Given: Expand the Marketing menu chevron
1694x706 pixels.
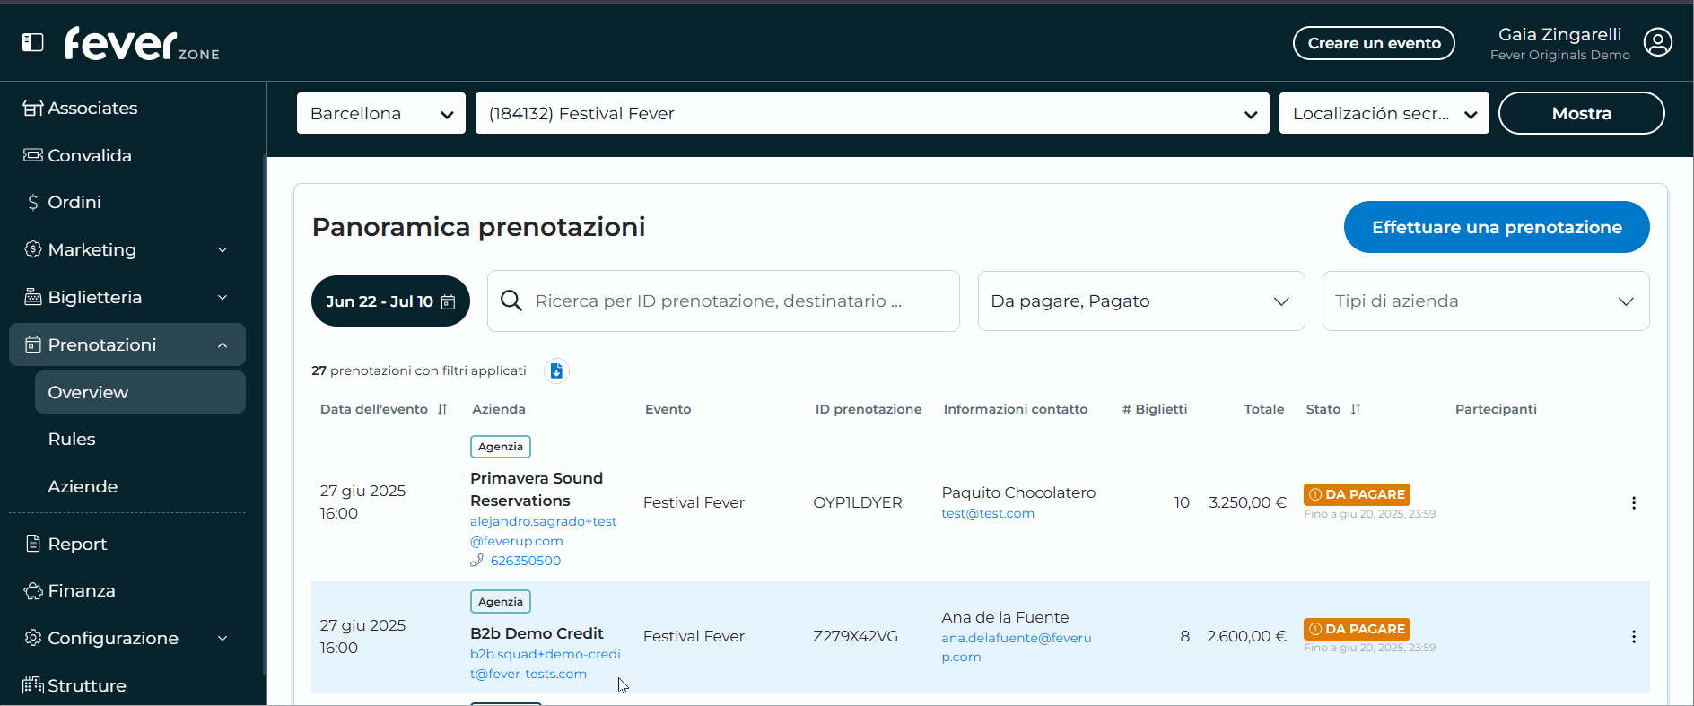Looking at the screenshot, I should tap(223, 250).
